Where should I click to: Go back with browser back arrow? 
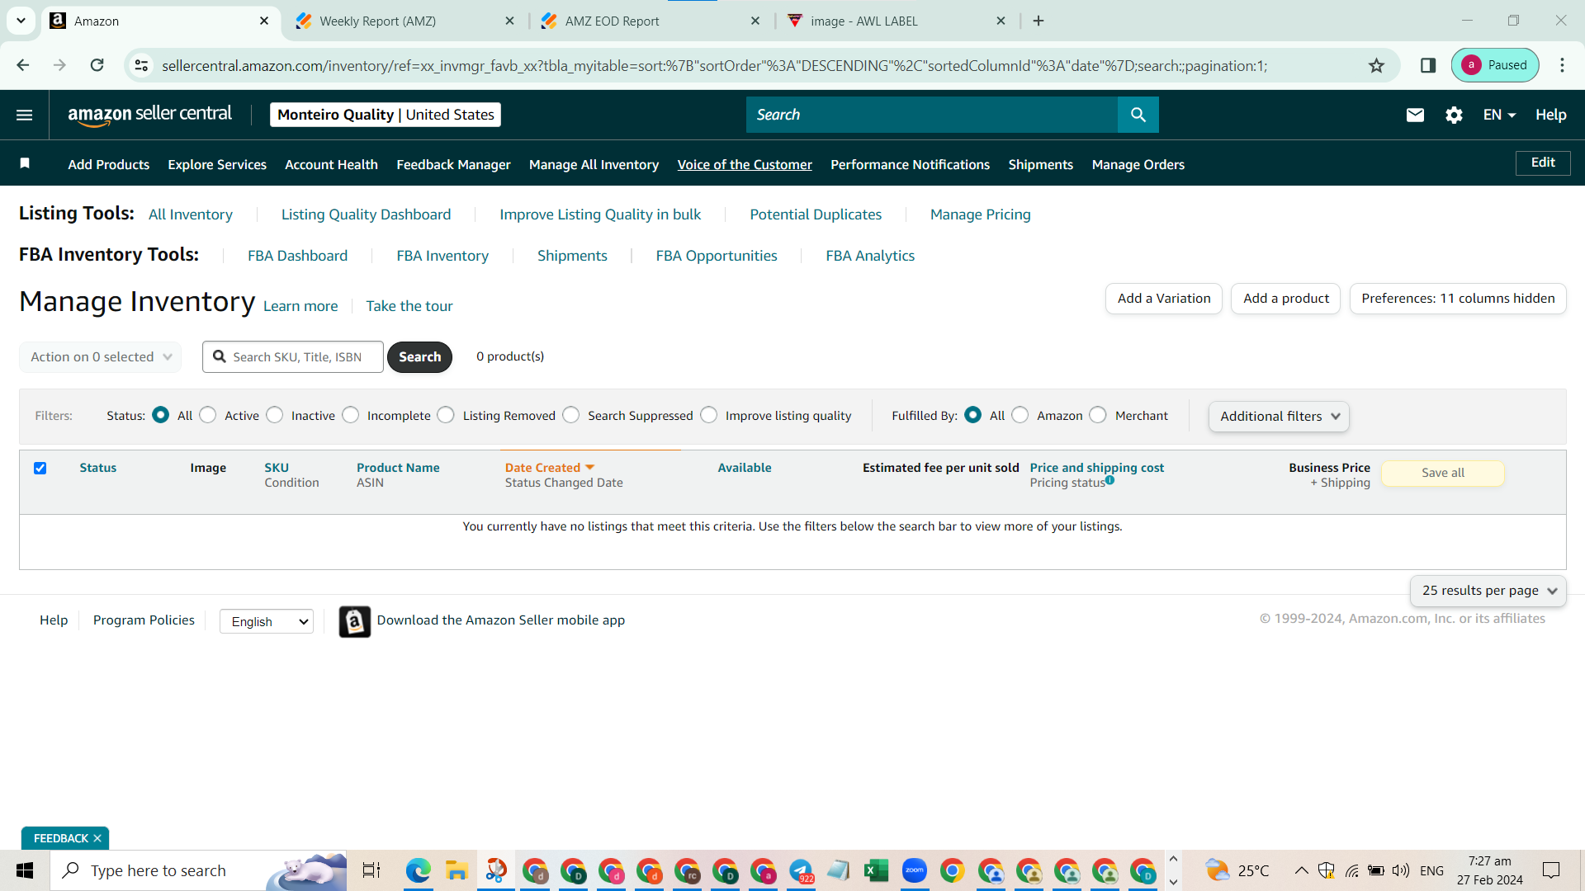click(23, 65)
